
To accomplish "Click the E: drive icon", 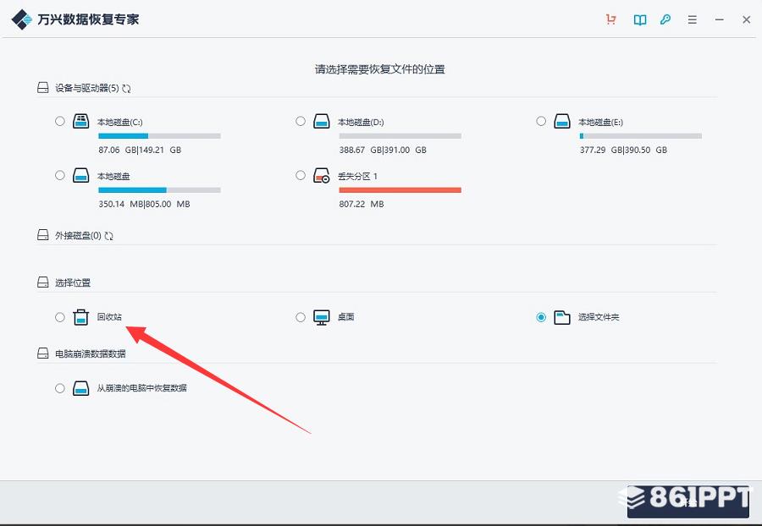I will (x=562, y=121).
